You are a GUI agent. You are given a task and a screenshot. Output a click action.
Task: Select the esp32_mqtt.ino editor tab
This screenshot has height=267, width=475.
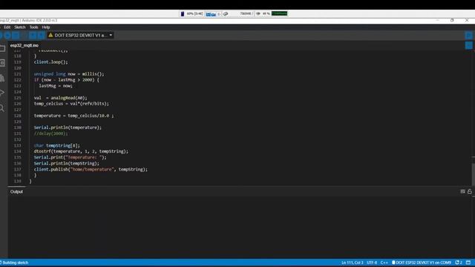[x=24, y=45]
